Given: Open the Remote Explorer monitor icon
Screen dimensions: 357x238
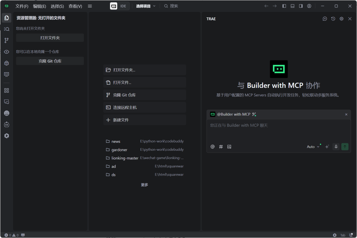Looking at the screenshot, I should [7, 74].
